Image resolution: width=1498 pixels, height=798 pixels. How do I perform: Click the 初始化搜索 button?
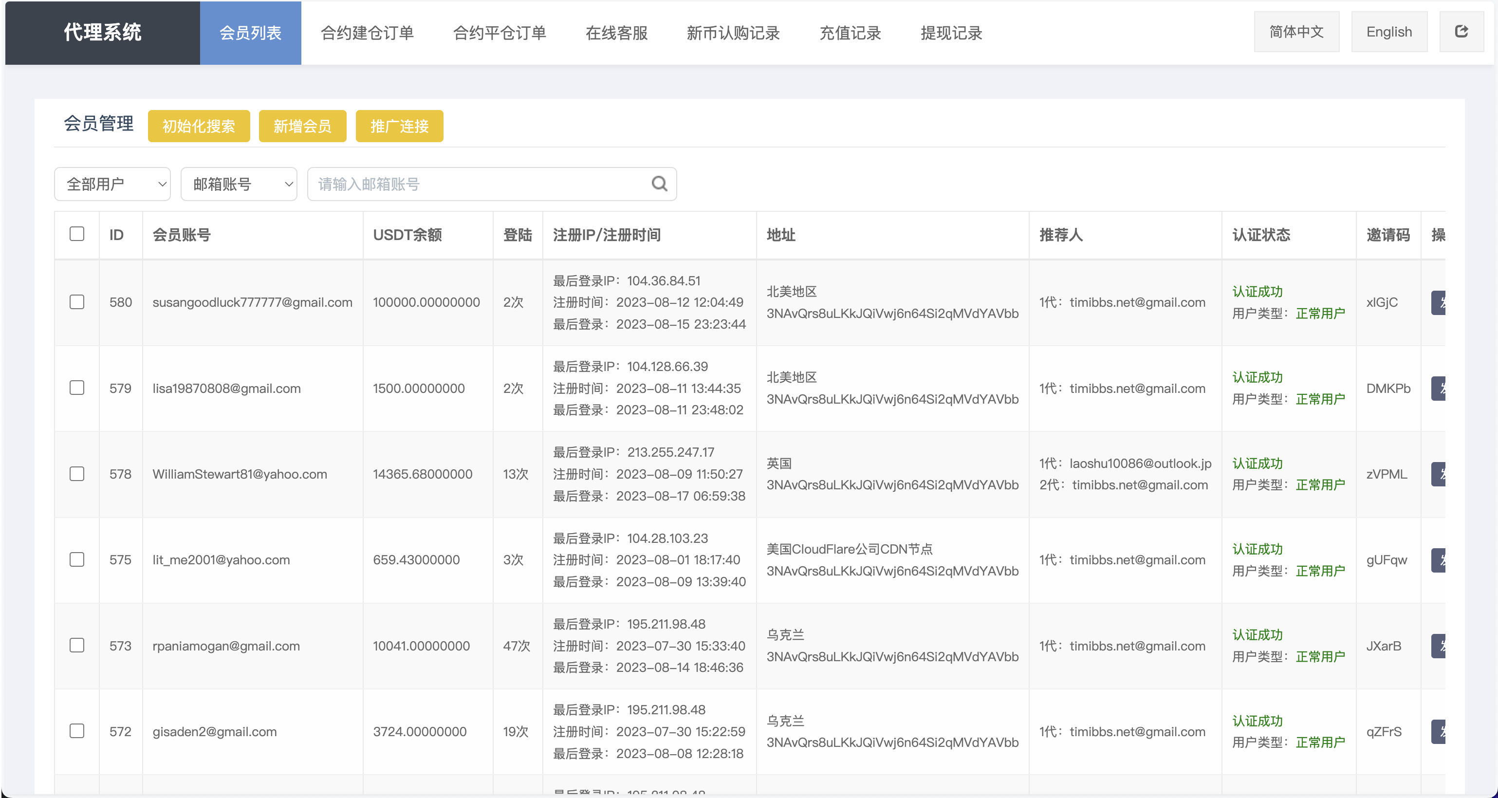click(198, 126)
